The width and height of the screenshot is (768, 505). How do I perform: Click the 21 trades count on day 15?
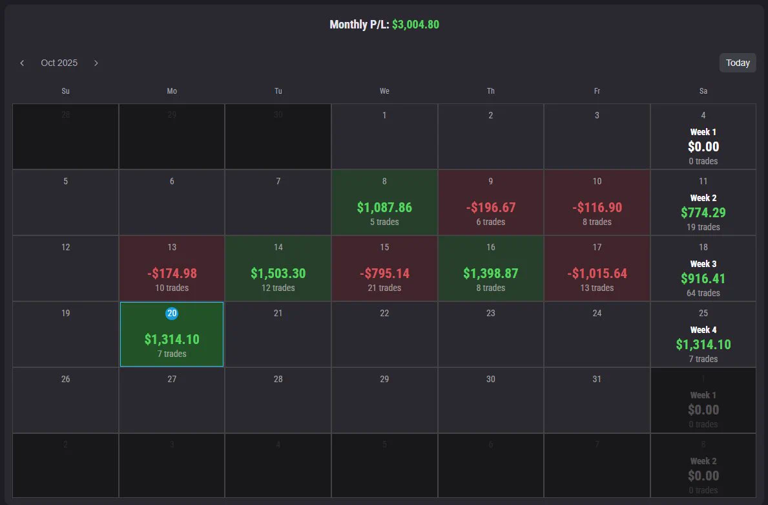pos(384,288)
